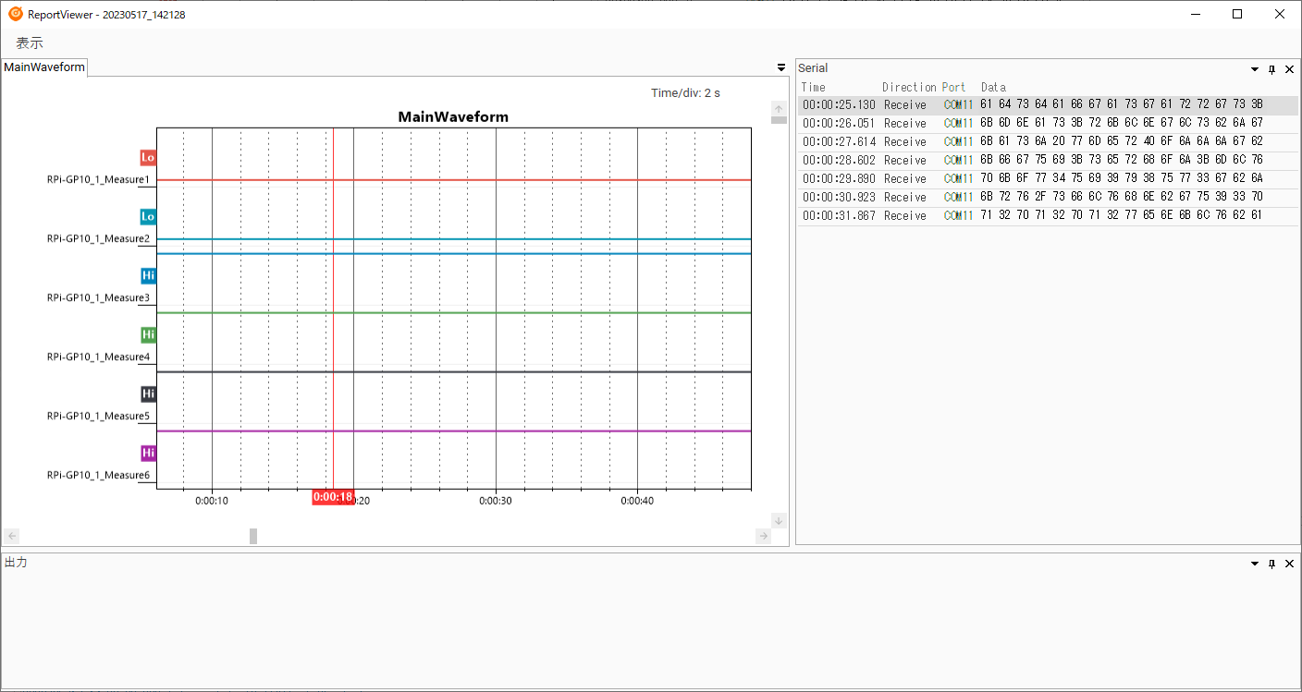Image resolution: width=1302 pixels, height=692 pixels.
Task: Close the 出力 output panel
Action: (1289, 564)
